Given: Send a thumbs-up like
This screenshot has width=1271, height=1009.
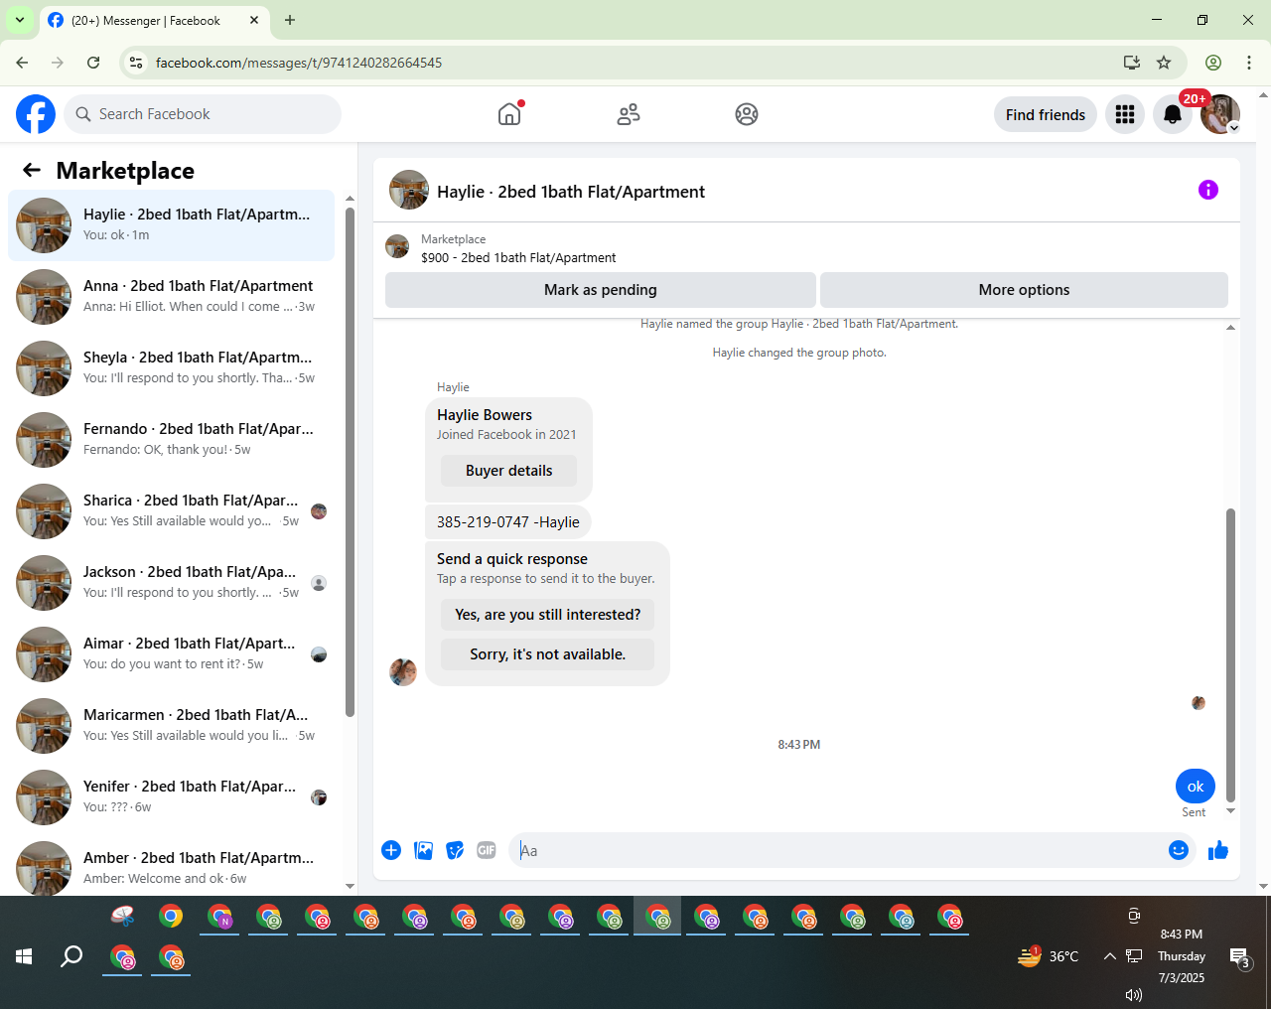Looking at the screenshot, I should click(1218, 850).
